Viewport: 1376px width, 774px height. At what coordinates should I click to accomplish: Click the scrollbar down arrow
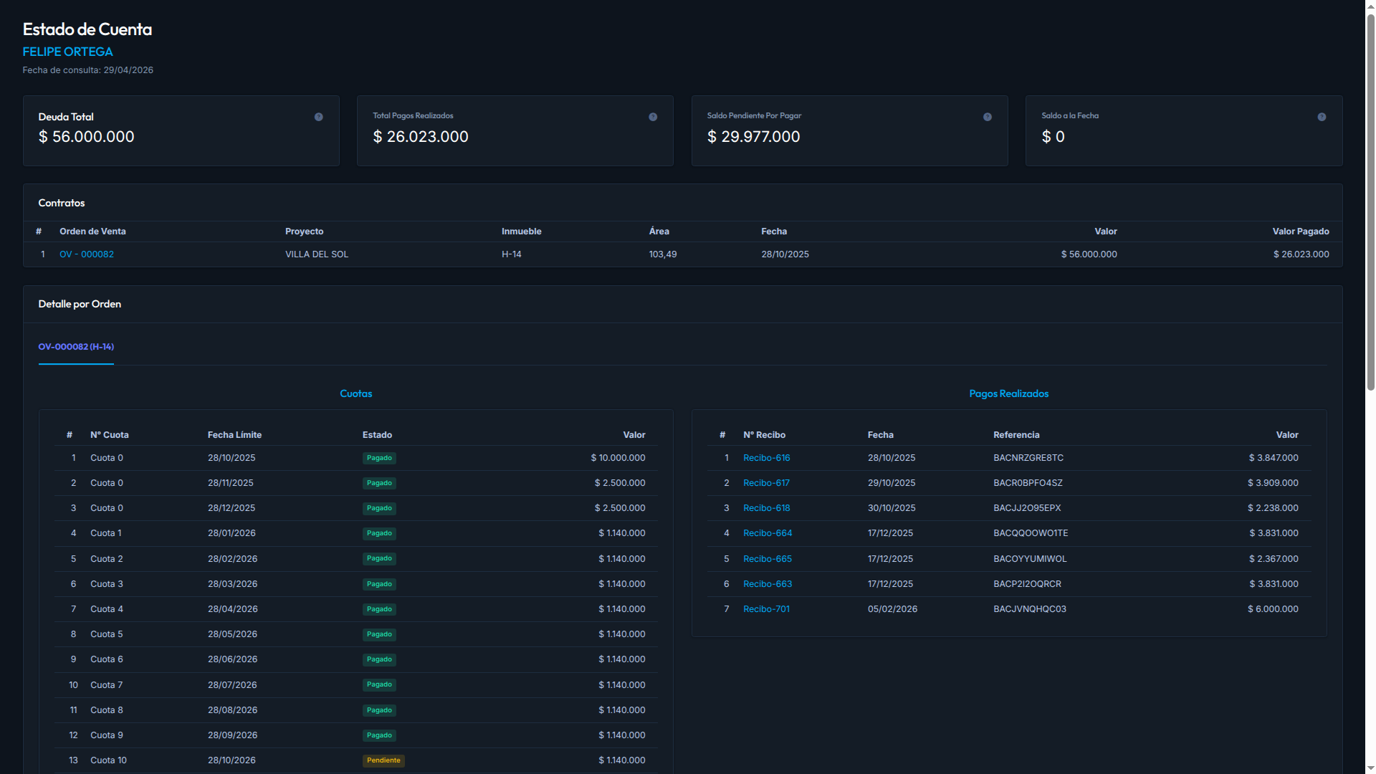1370,768
